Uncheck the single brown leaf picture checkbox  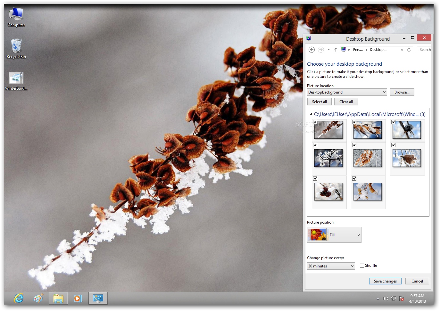394,145
